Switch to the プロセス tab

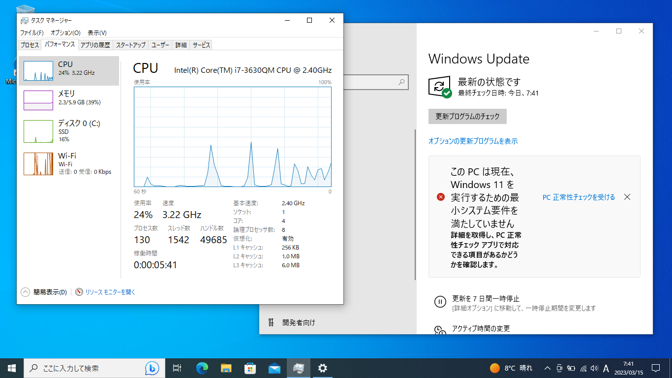30,45
